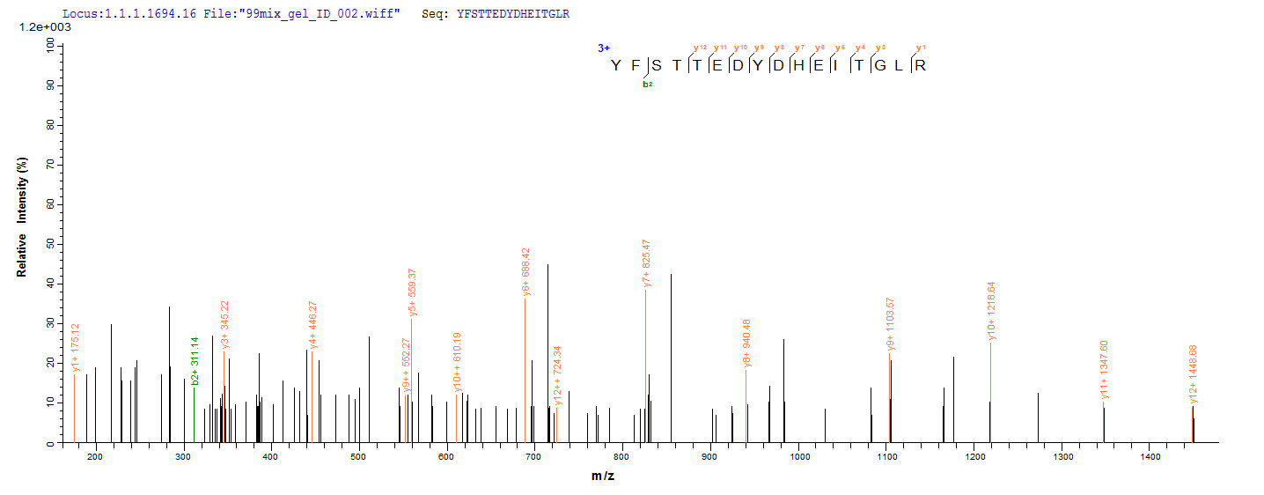Click the y5+ 559.37 peak label
The width and height of the screenshot is (1264, 495).
click(412, 293)
